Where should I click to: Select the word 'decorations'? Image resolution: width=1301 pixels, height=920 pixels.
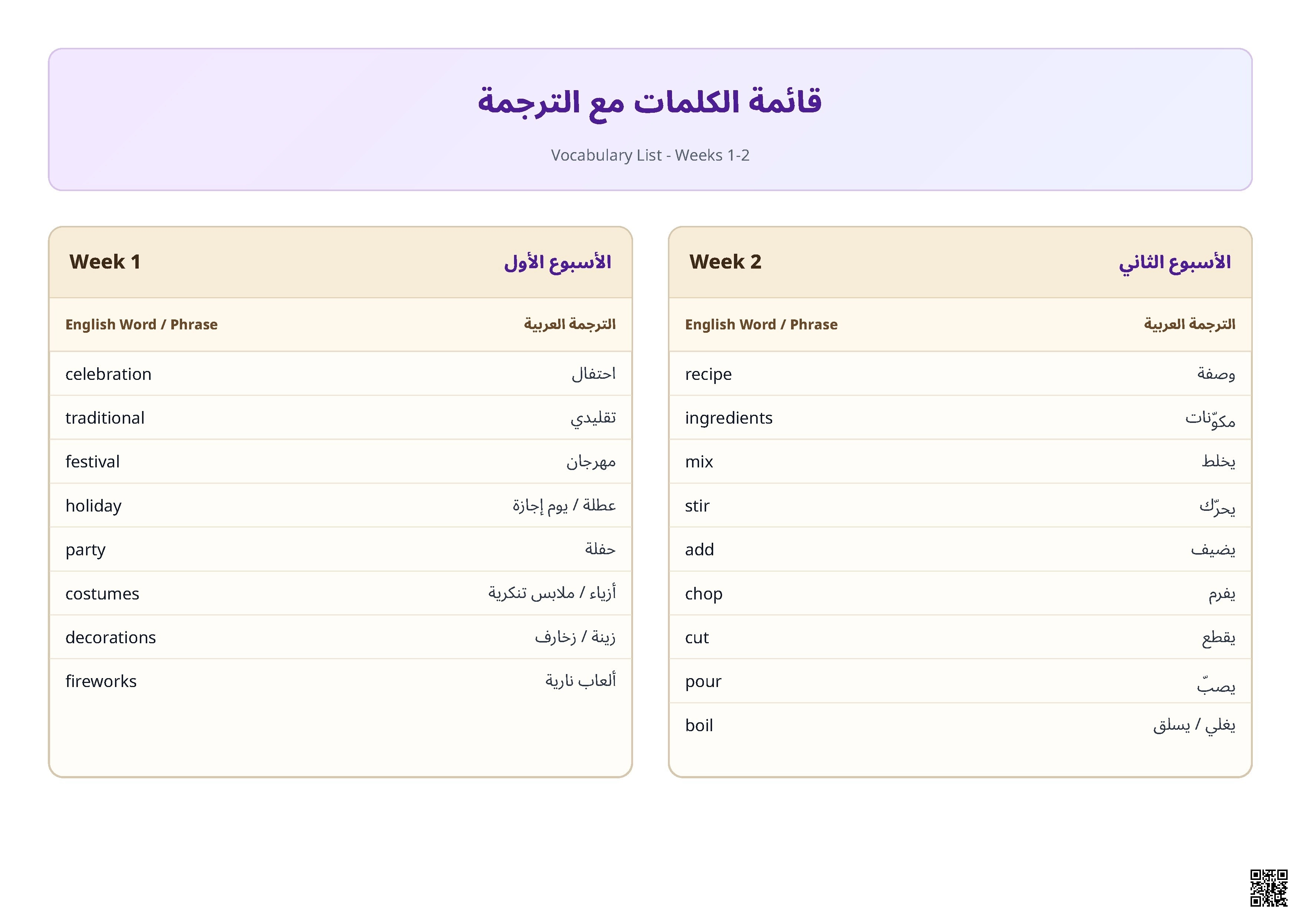pos(111,638)
